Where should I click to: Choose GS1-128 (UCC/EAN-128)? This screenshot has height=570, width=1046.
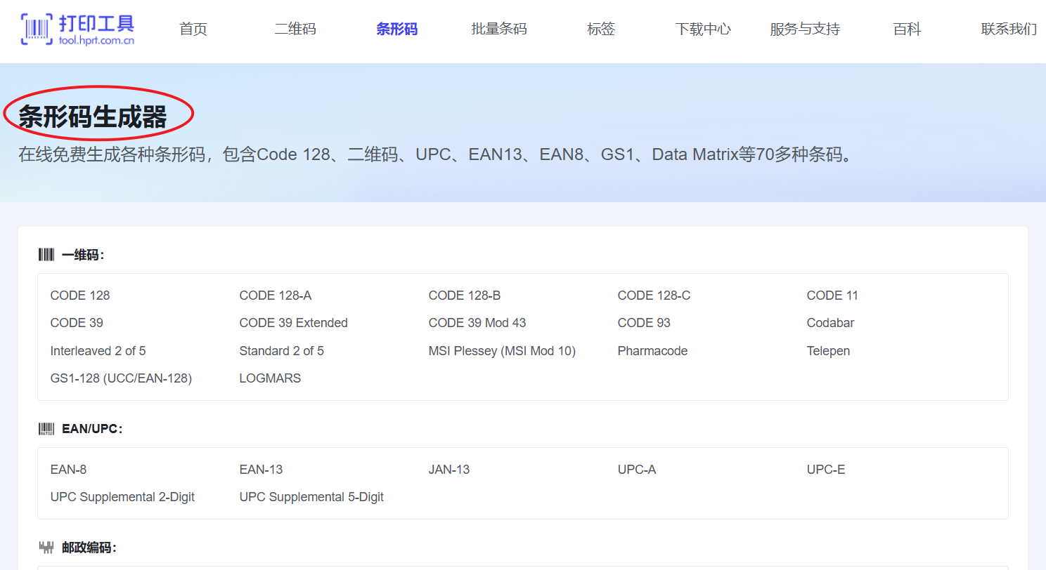(x=121, y=378)
